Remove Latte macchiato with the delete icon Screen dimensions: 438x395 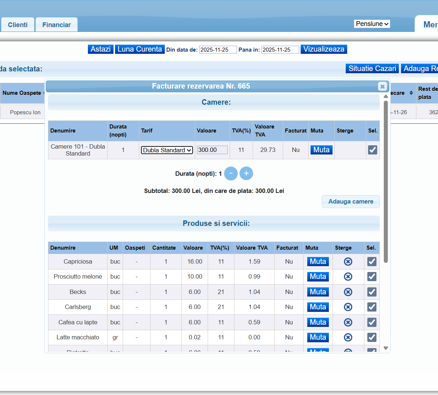348,337
